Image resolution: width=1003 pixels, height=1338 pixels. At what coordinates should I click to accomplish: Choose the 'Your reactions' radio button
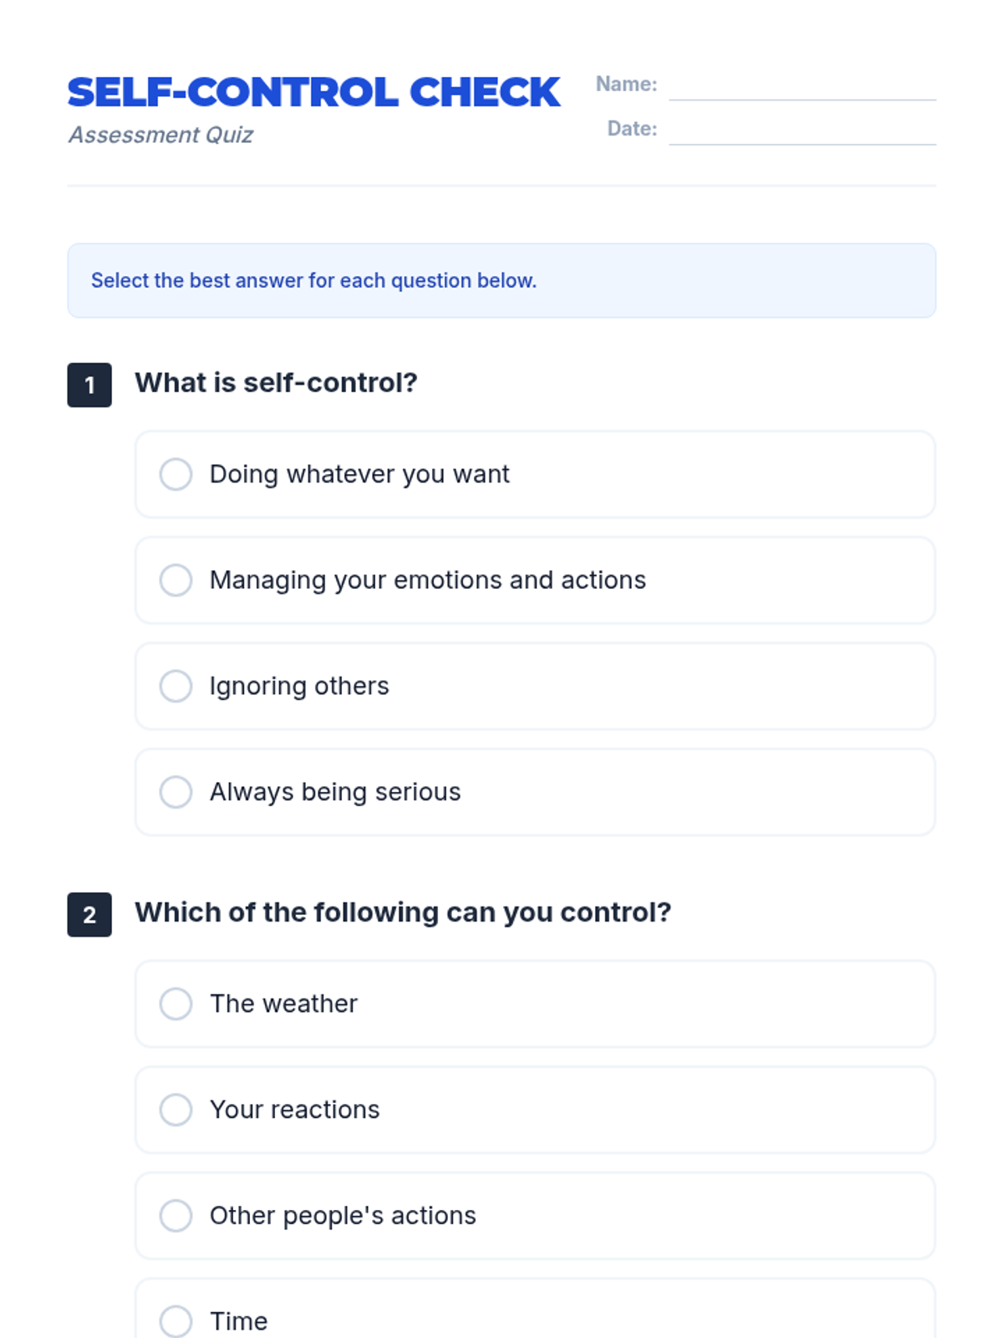176,1110
